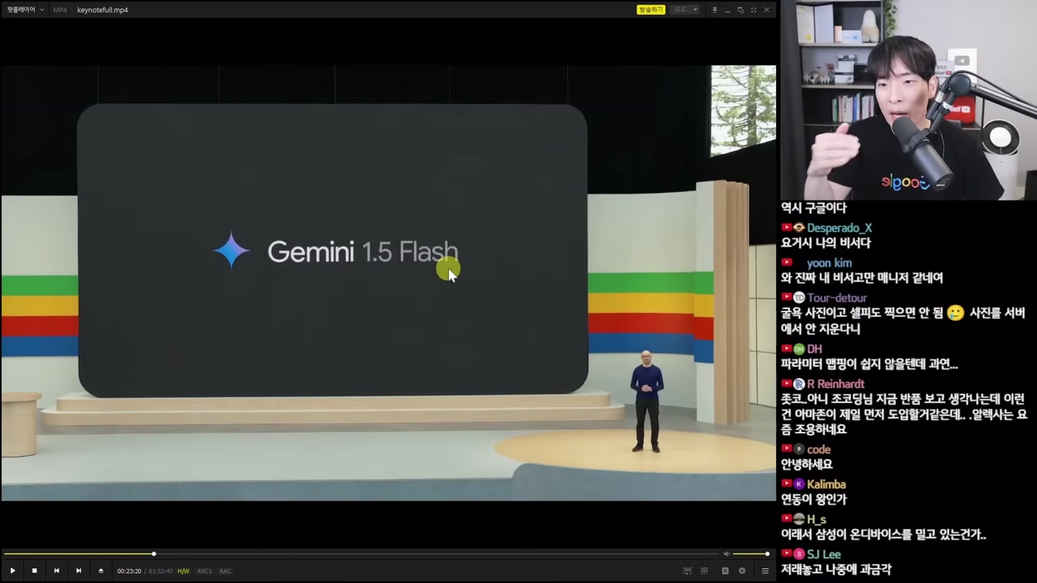The image size is (1037, 583).
Task: Open the playlist panel icon
Action: tap(765, 571)
